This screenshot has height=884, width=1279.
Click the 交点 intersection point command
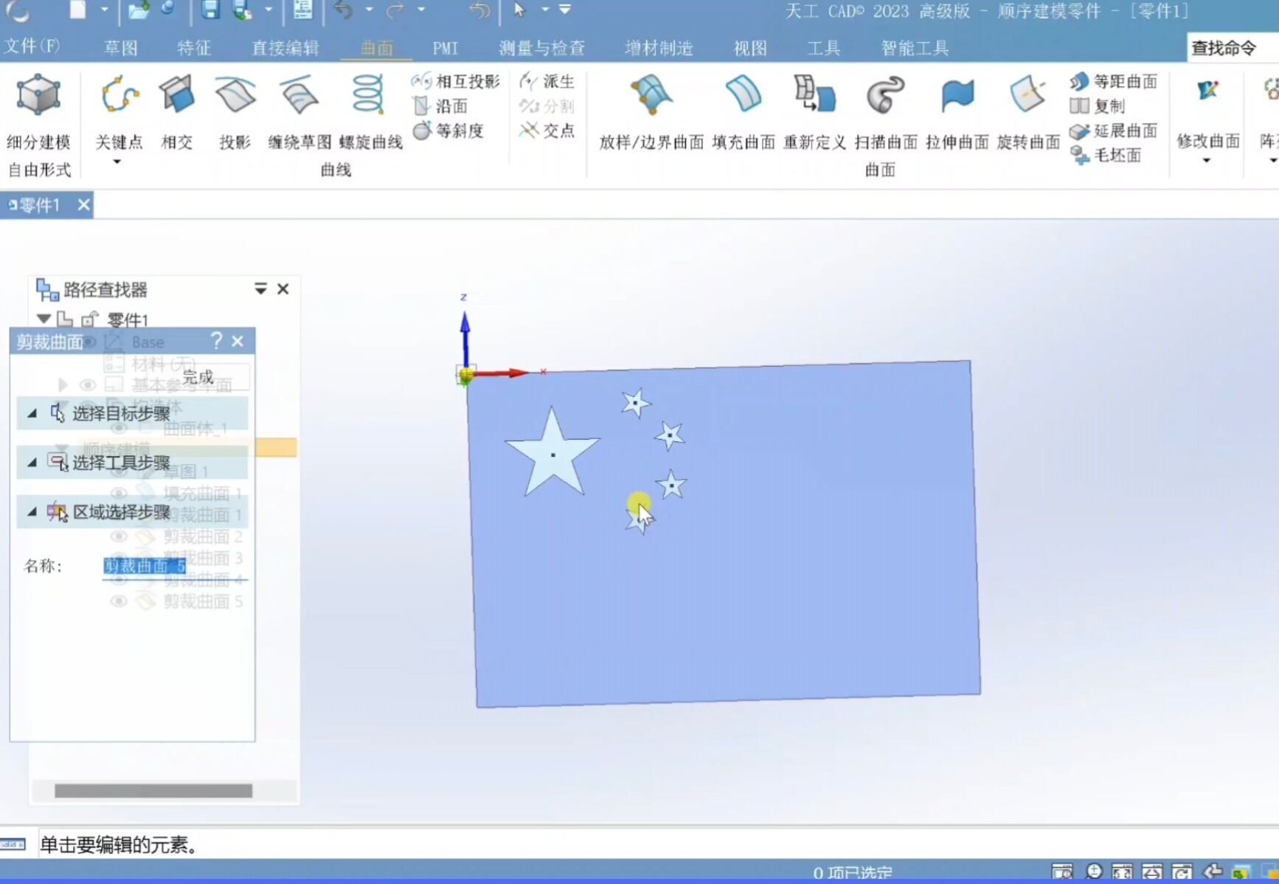(x=547, y=131)
